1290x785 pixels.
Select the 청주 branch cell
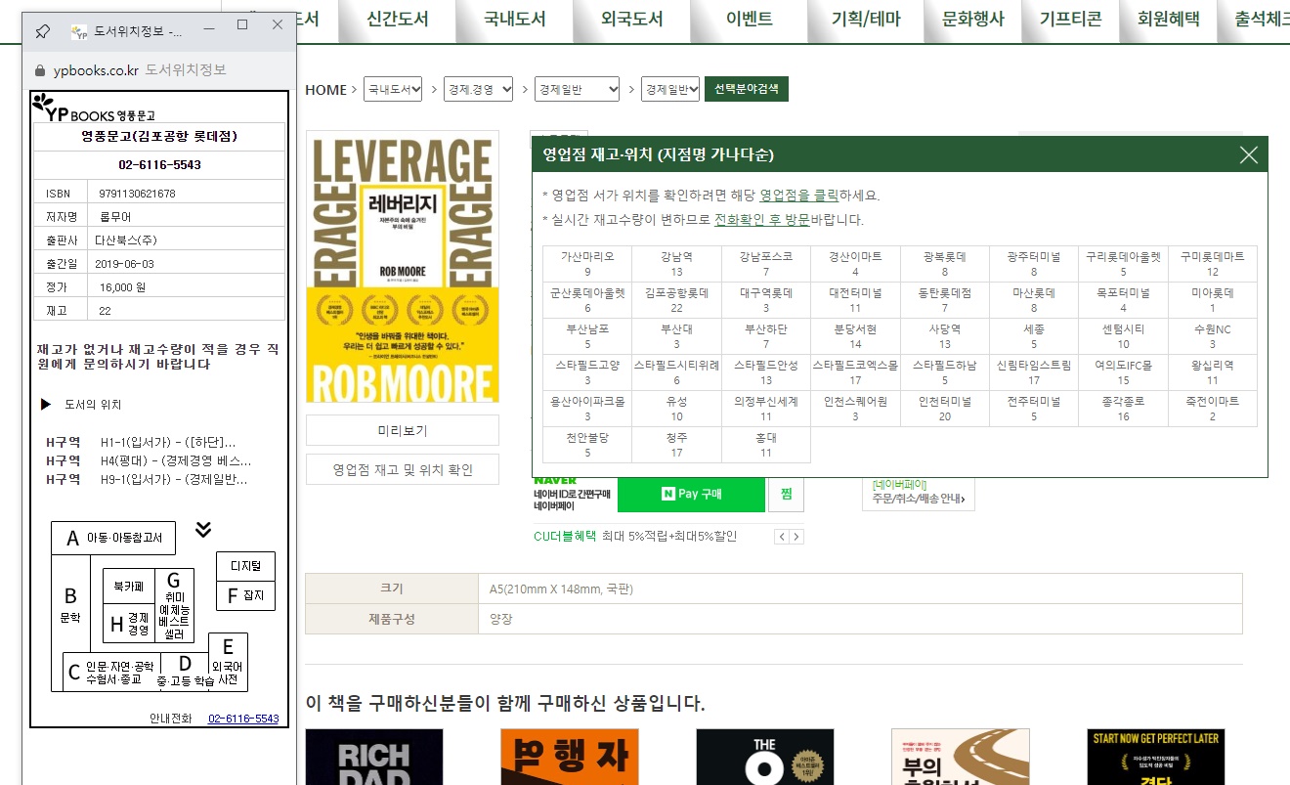pyautogui.click(x=676, y=445)
